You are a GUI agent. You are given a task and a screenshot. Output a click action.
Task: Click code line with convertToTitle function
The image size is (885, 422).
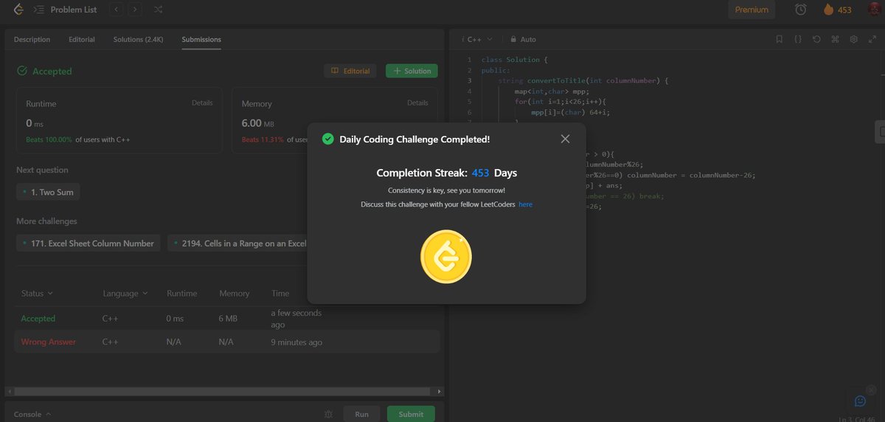pos(583,80)
